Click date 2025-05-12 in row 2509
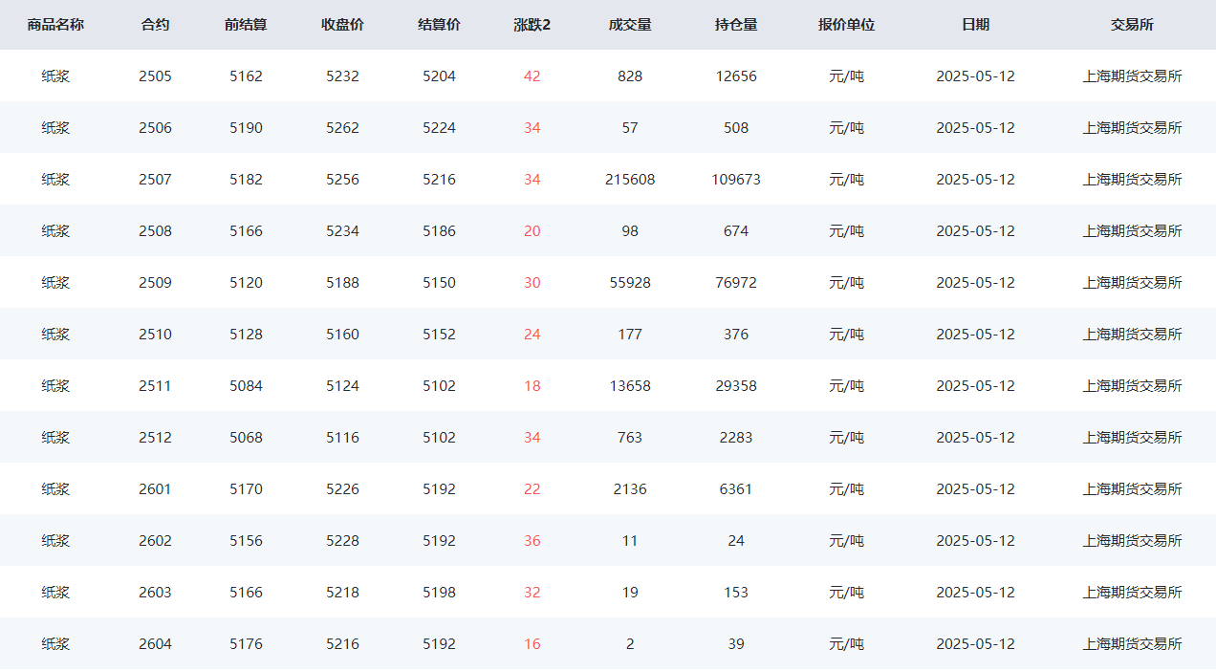The height and width of the screenshot is (671, 1216). [x=975, y=283]
